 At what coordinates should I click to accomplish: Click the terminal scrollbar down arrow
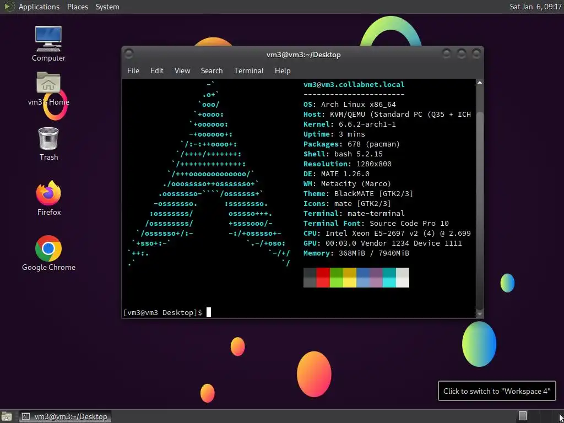(x=479, y=314)
